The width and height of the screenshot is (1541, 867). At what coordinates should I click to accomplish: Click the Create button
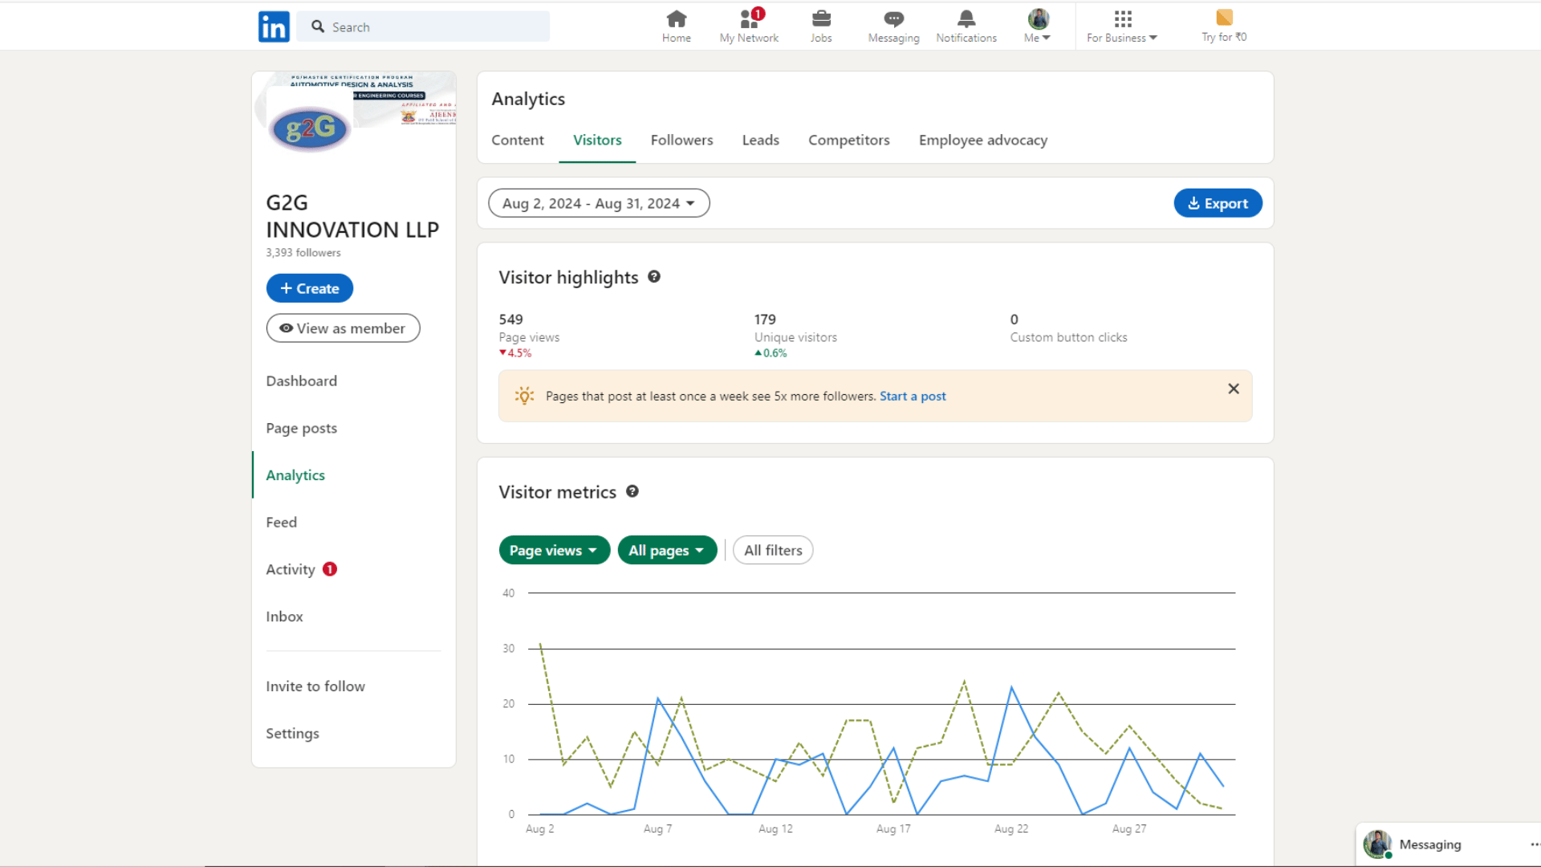(310, 288)
